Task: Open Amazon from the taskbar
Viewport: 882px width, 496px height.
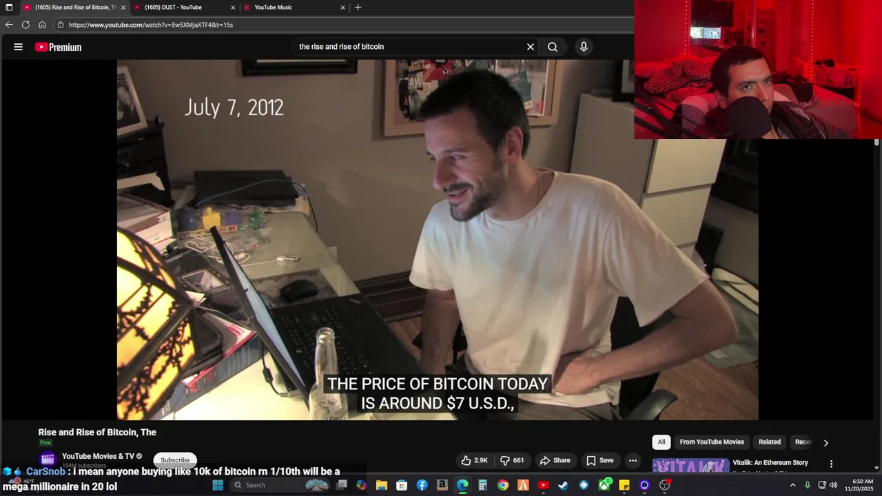Action: coord(442,485)
